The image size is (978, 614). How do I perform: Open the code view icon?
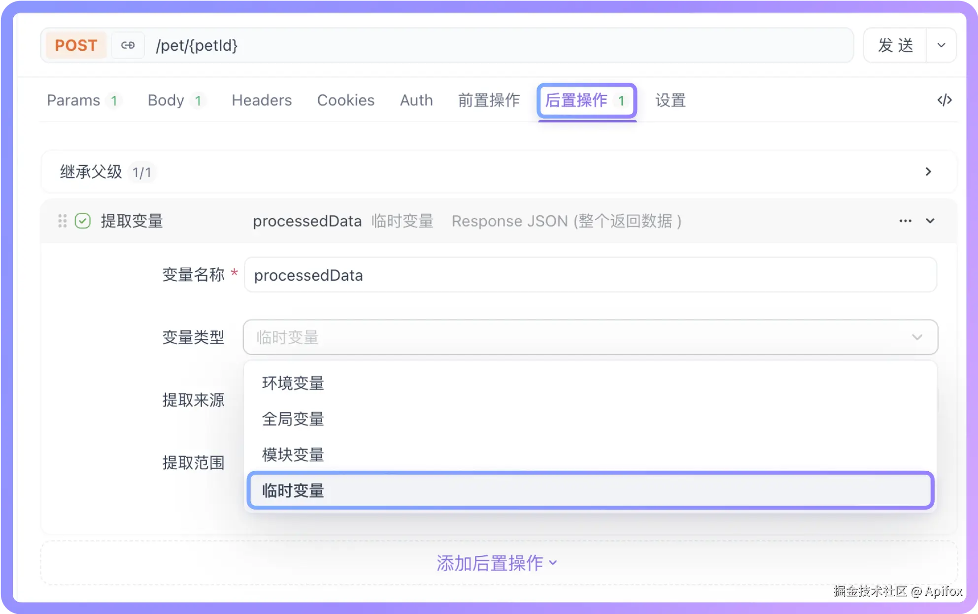click(x=944, y=100)
